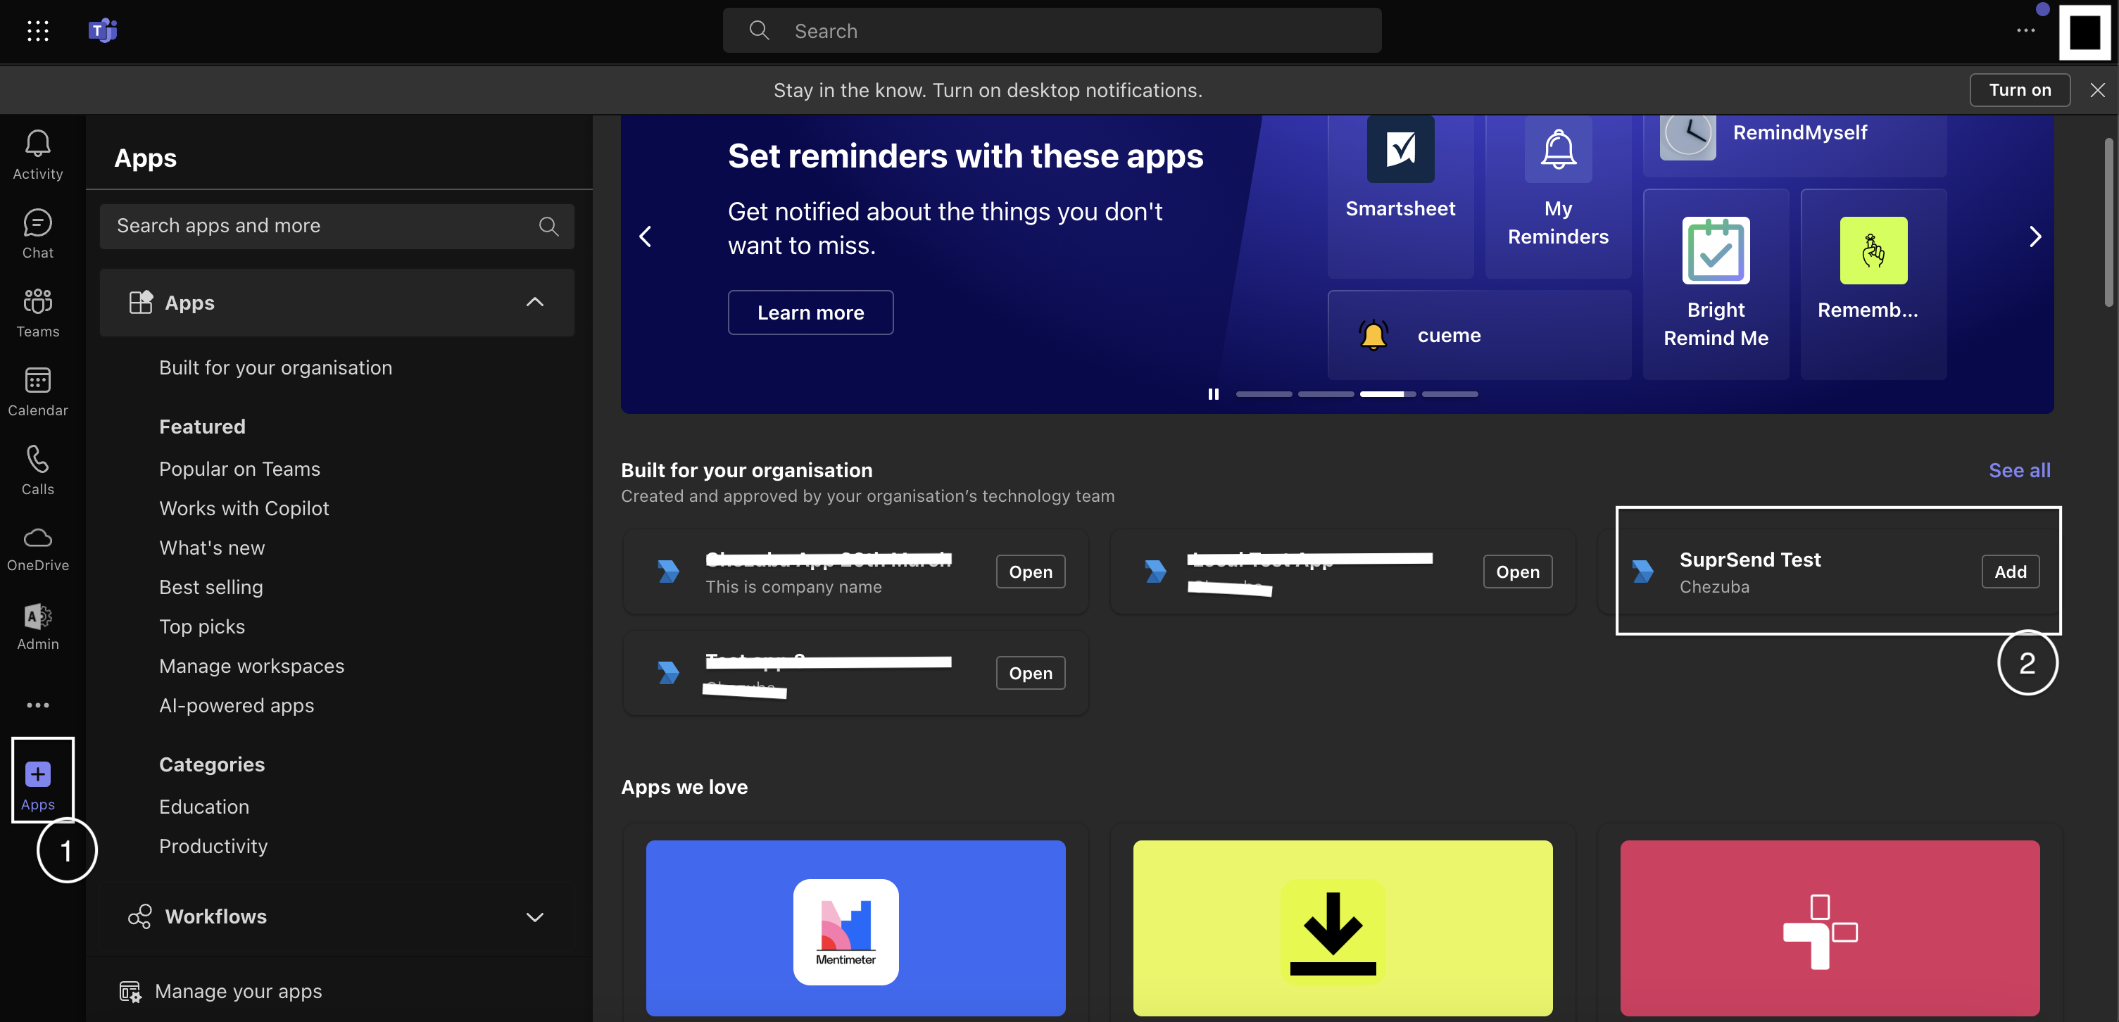The width and height of the screenshot is (2119, 1022).
Task: Jump to second carousel slide indicator
Action: point(1326,394)
